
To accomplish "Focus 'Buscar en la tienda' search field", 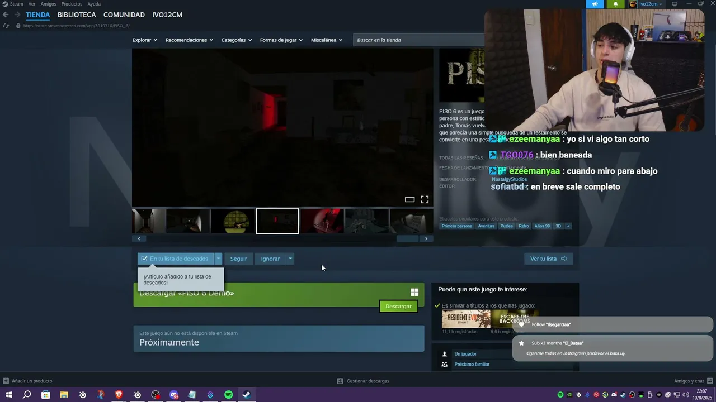I will tap(420, 40).
